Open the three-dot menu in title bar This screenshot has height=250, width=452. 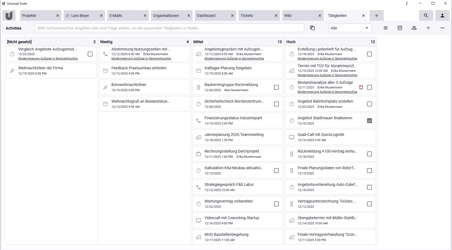coord(407,4)
